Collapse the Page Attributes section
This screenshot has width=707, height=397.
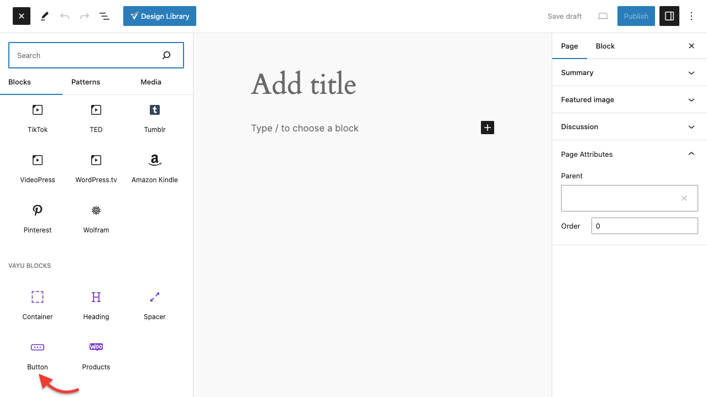pyautogui.click(x=629, y=154)
